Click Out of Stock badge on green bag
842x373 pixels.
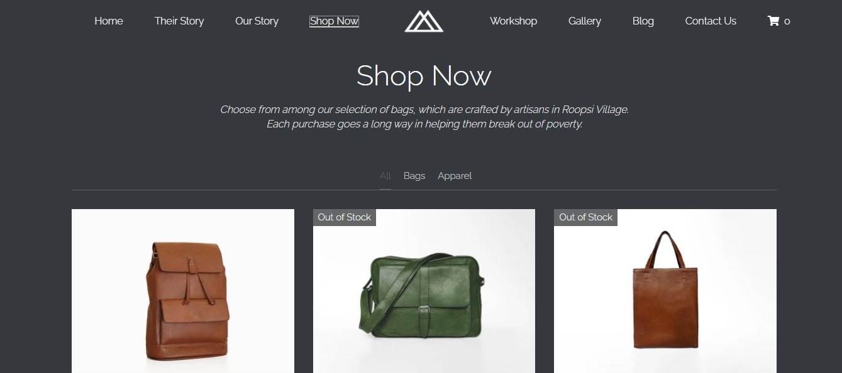tap(345, 217)
